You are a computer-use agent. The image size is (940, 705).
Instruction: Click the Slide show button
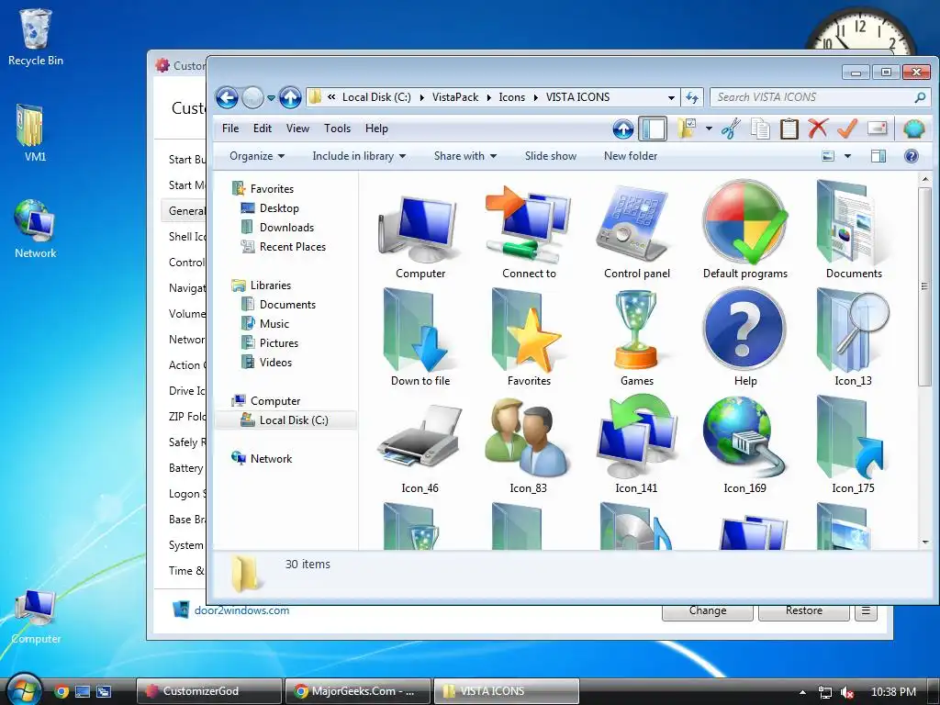pos(551,156)
